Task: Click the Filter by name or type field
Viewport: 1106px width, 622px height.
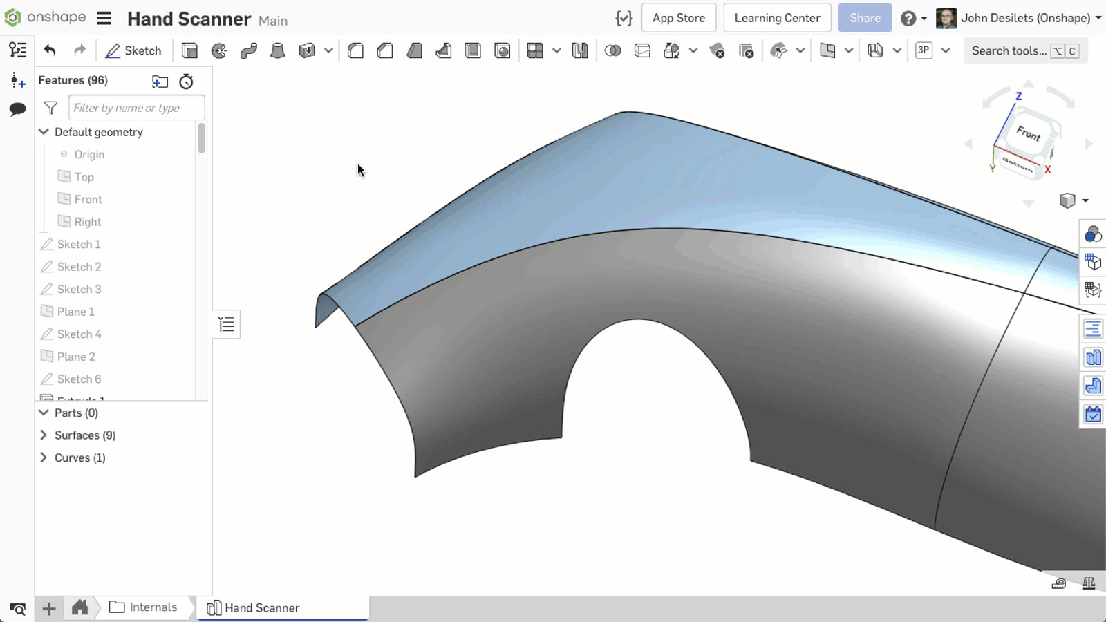Action: [x=136, y=108]
